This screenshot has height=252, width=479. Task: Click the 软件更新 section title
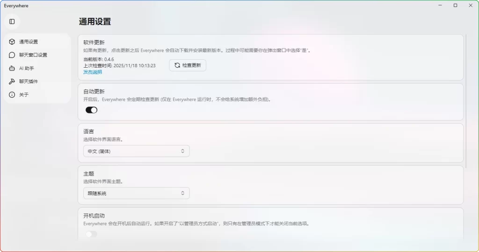94,42
